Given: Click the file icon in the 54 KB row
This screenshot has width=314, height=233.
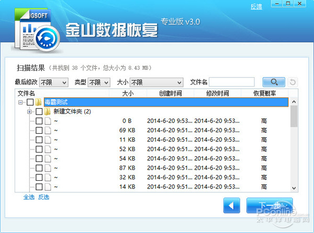Looking at the screenshot, I should (48, 158).
